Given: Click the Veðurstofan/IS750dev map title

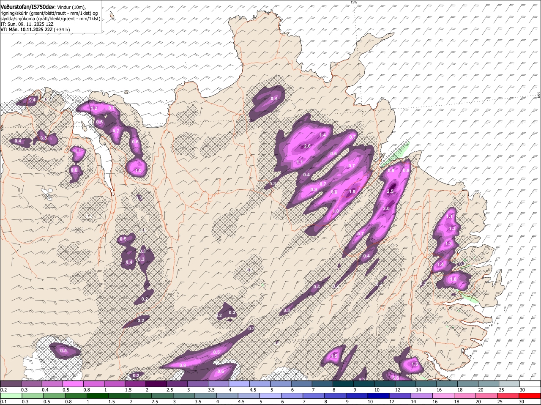Looking at the screenshot, I should coord(27,7).
